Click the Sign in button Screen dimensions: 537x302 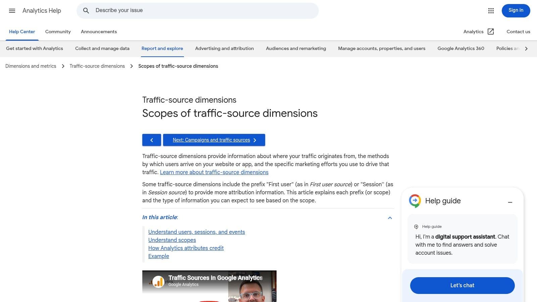coord(516,11)
